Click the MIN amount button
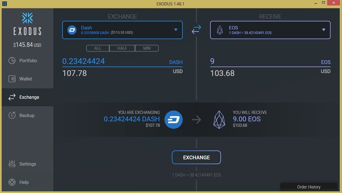The width and height of the screenshot is (342, 193). click(x=147, y=48)
